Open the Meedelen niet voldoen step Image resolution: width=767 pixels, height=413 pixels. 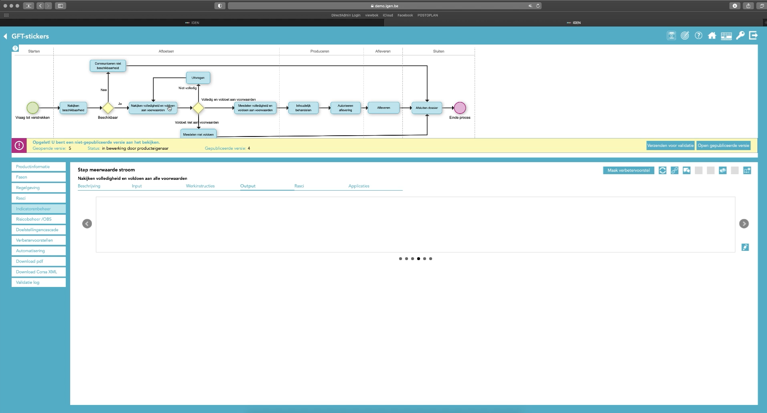coord(199,134)
